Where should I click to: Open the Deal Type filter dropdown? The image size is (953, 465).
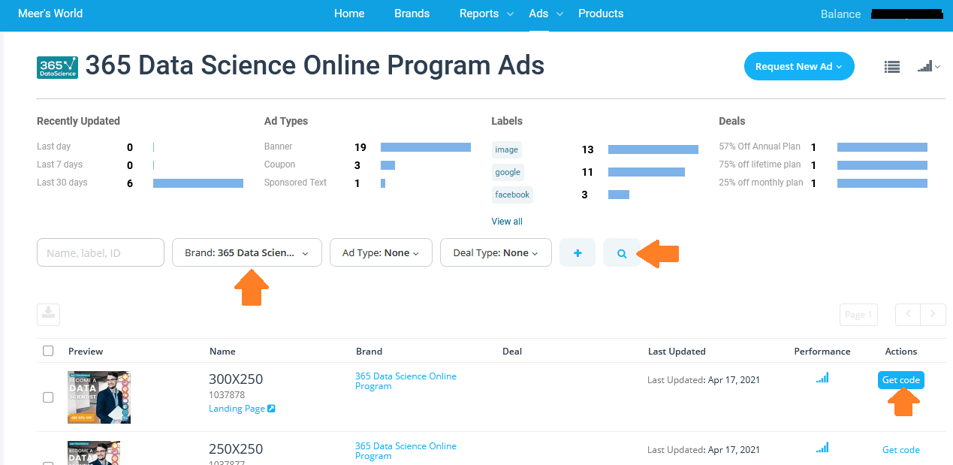click(x=496, y=252)
